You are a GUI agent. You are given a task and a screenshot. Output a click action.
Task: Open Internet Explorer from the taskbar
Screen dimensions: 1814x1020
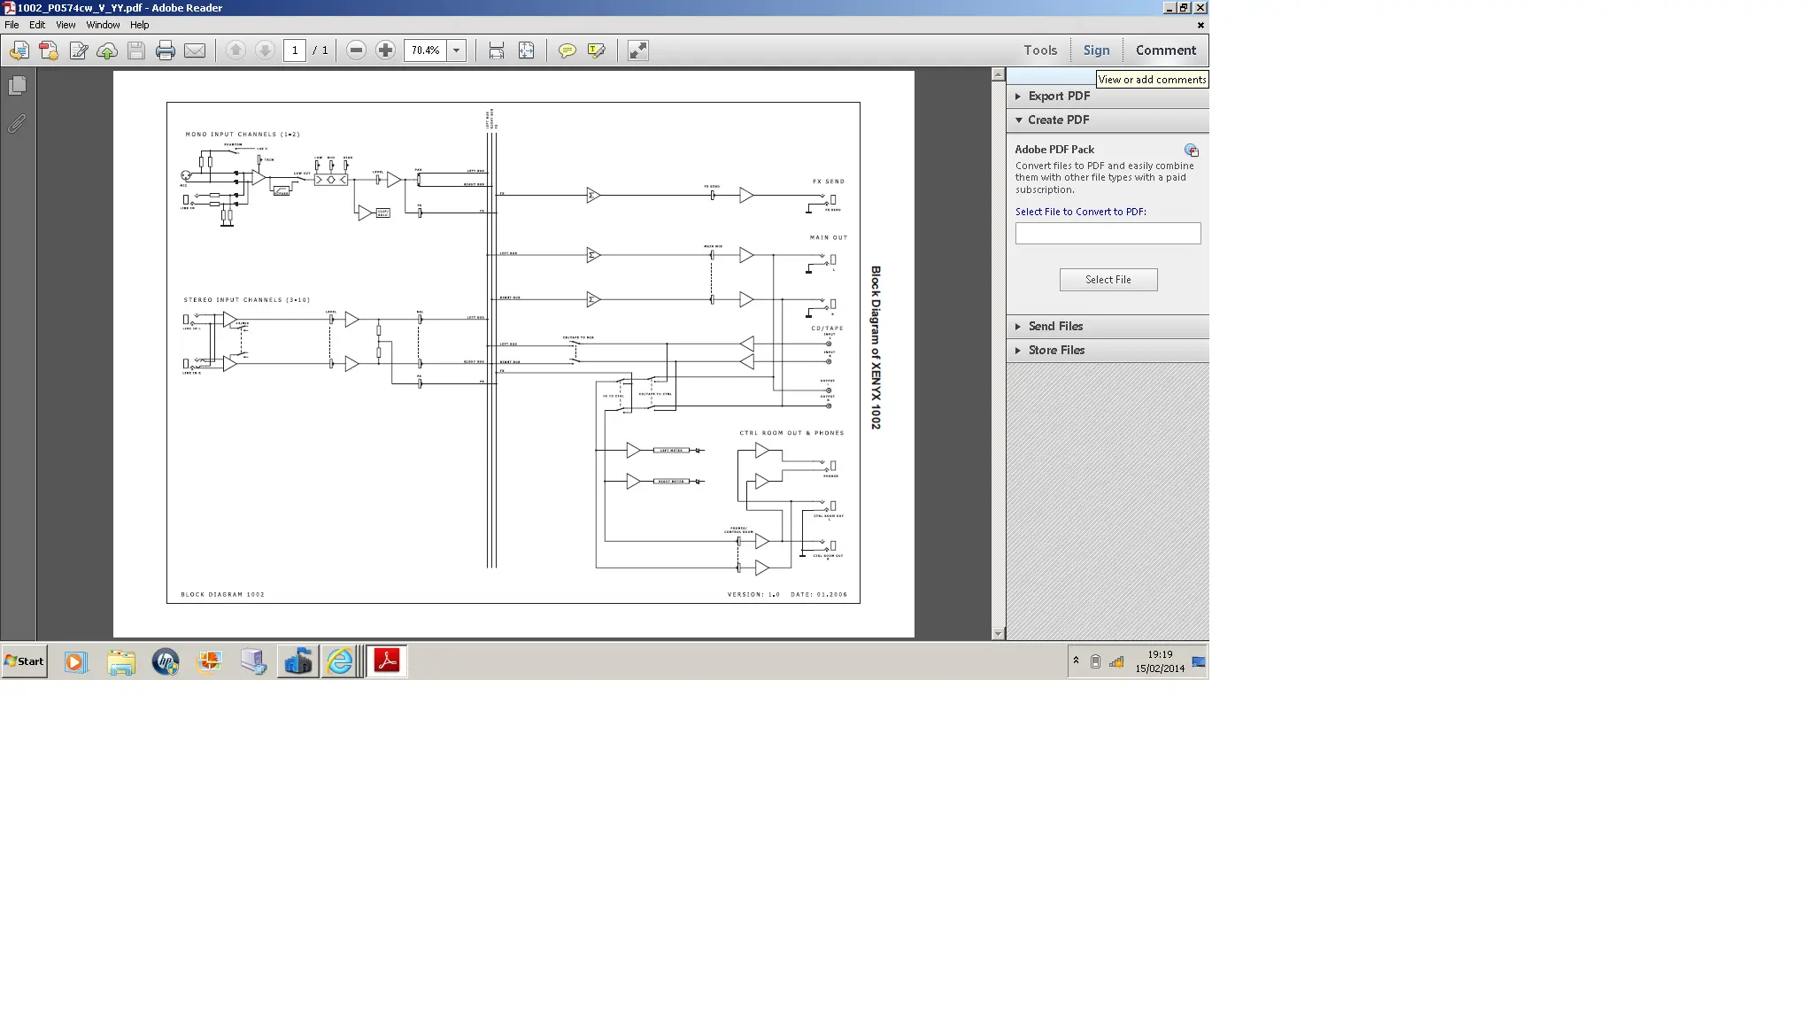coord(340,661)
